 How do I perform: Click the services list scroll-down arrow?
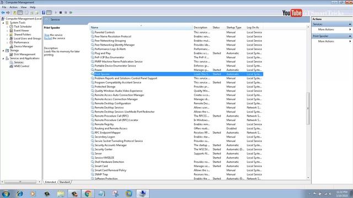308,178
